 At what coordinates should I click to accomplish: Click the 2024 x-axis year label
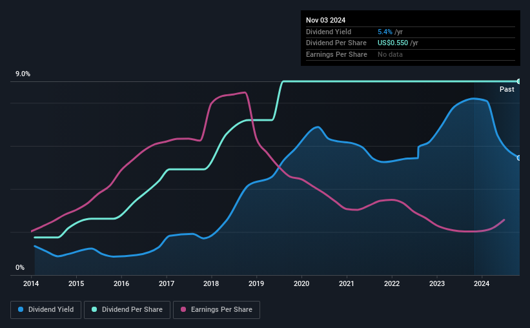[x=482, y=283]
